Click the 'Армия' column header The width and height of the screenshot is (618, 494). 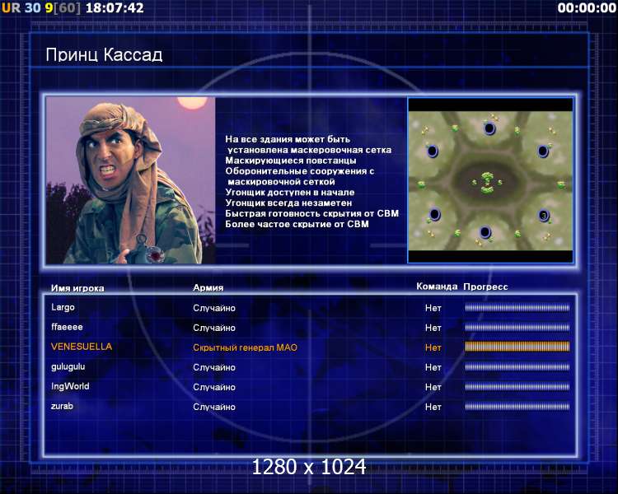tap(208, 288)
